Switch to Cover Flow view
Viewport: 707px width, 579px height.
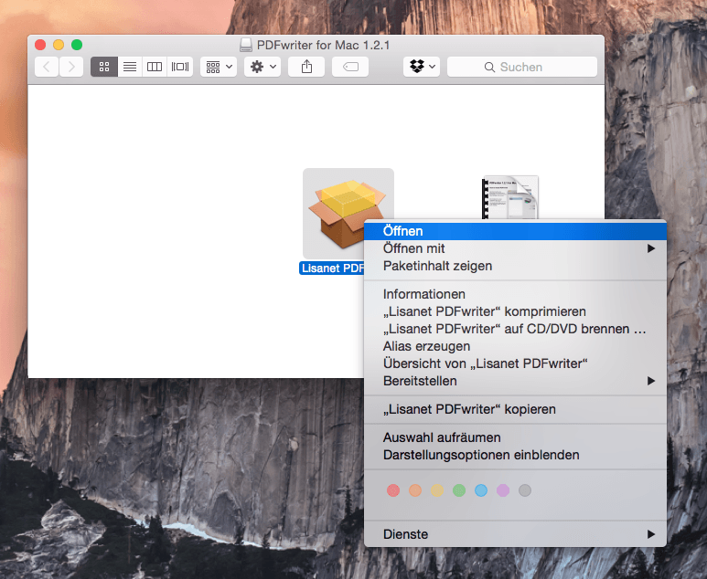(180, 67)
